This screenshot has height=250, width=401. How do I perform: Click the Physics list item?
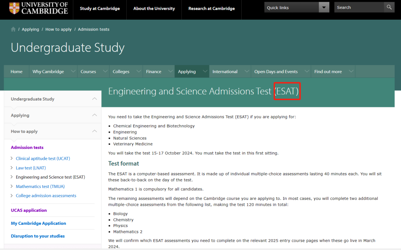(120, 226)
